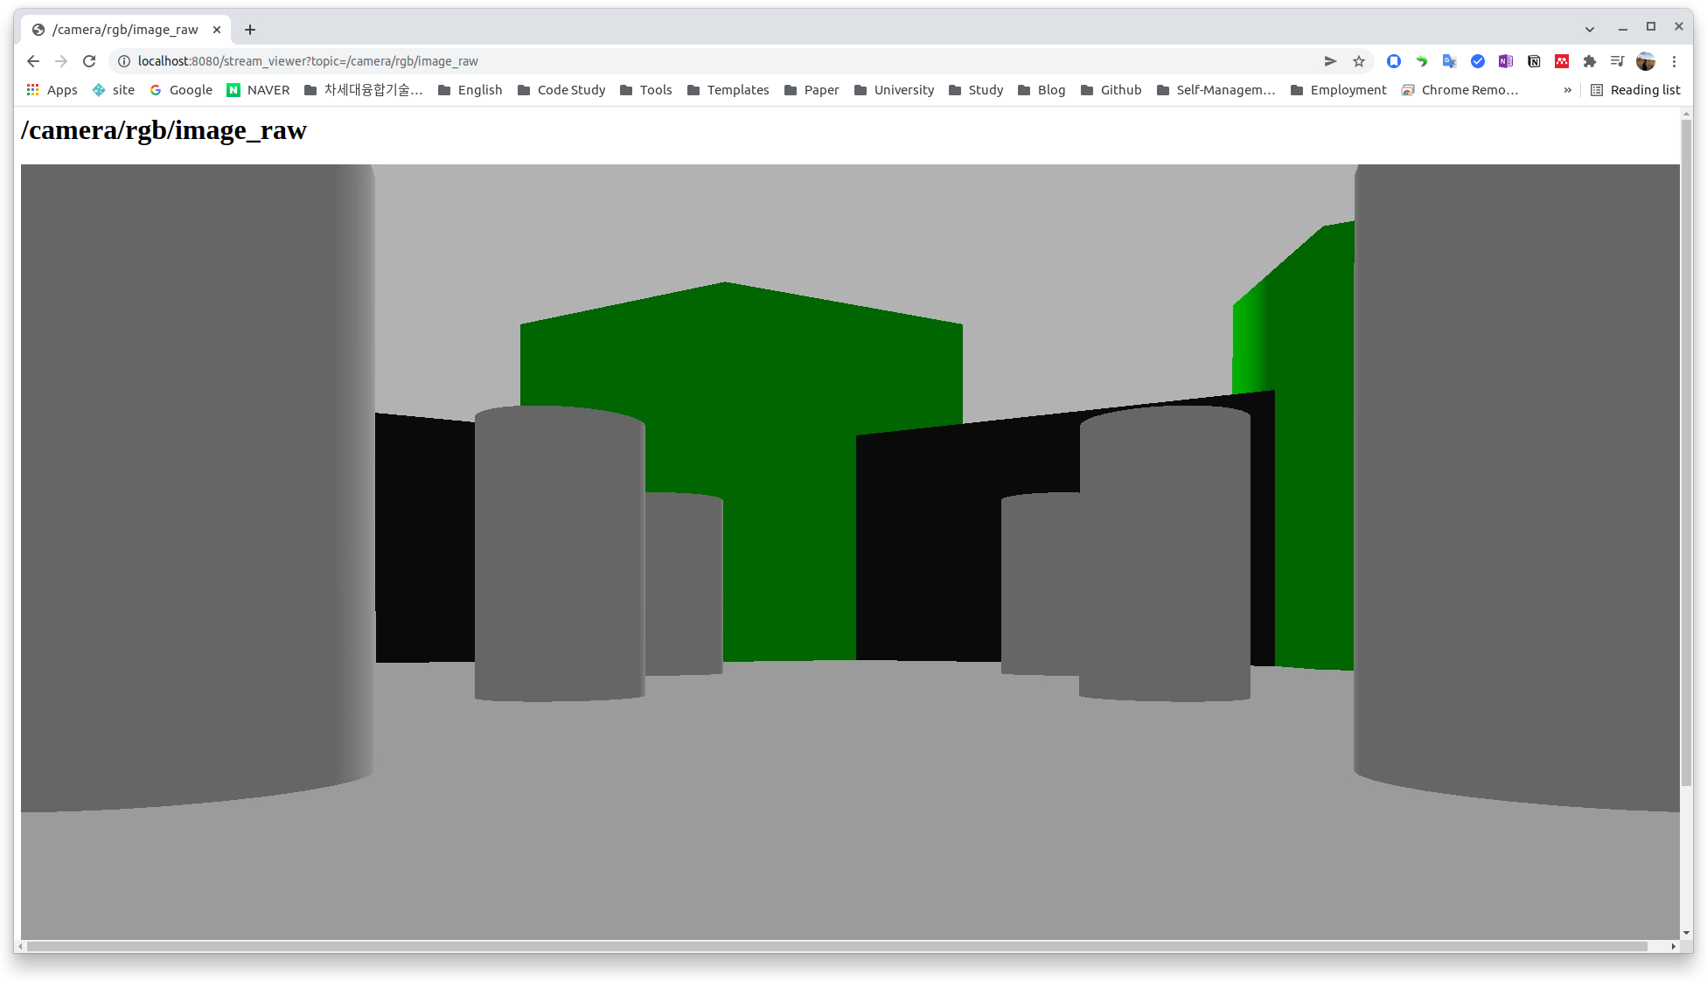The height and width of the screenshot is (981, 1707).
Task: Maximize the Chrome window
Action: pos(1651,27)
